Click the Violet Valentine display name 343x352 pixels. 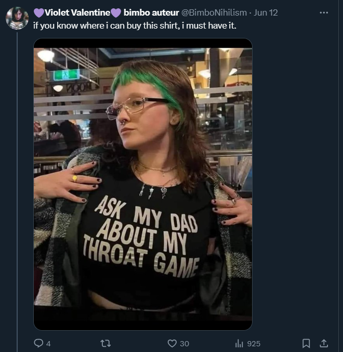[x=77, y=12]
